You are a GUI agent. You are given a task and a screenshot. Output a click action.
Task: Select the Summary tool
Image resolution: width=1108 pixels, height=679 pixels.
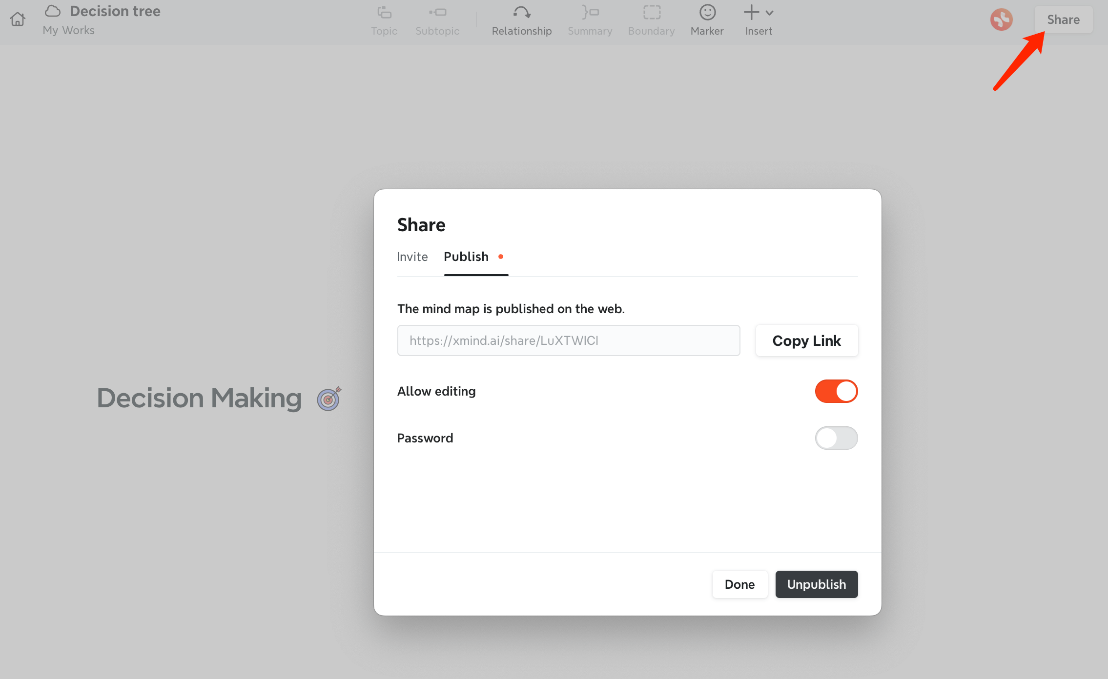click(590, 20)
